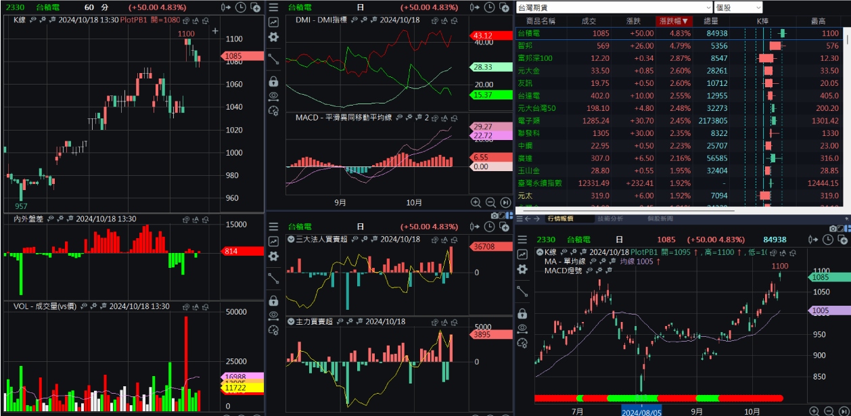Jump to the latest bar in the DMI/MACD chart

pyautogui.click(x=505, y=202)
